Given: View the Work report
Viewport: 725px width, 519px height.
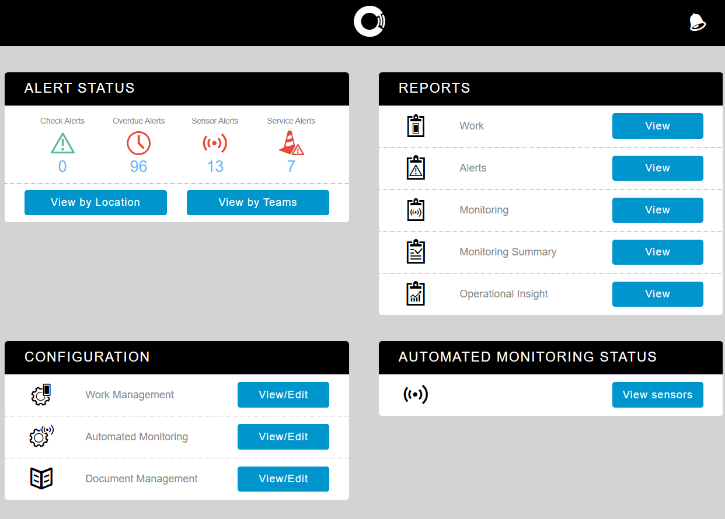Looking at the screenshot, I should 657,126.
